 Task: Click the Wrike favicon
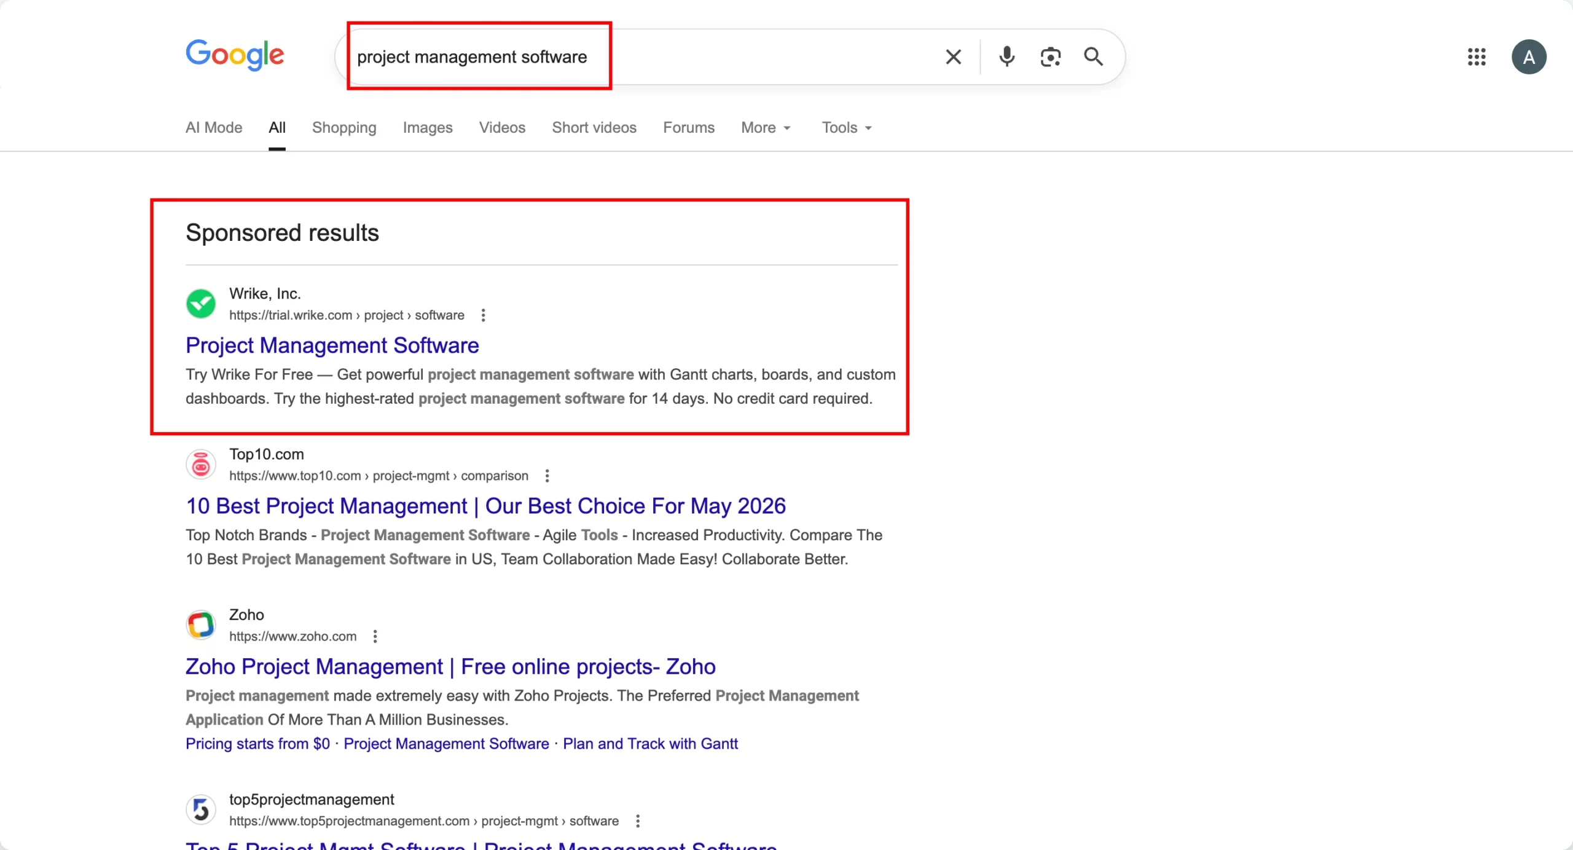coord(201,304)
